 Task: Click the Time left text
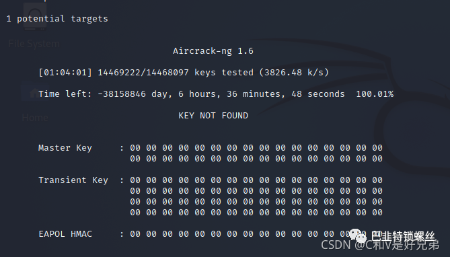coord(65,94)
